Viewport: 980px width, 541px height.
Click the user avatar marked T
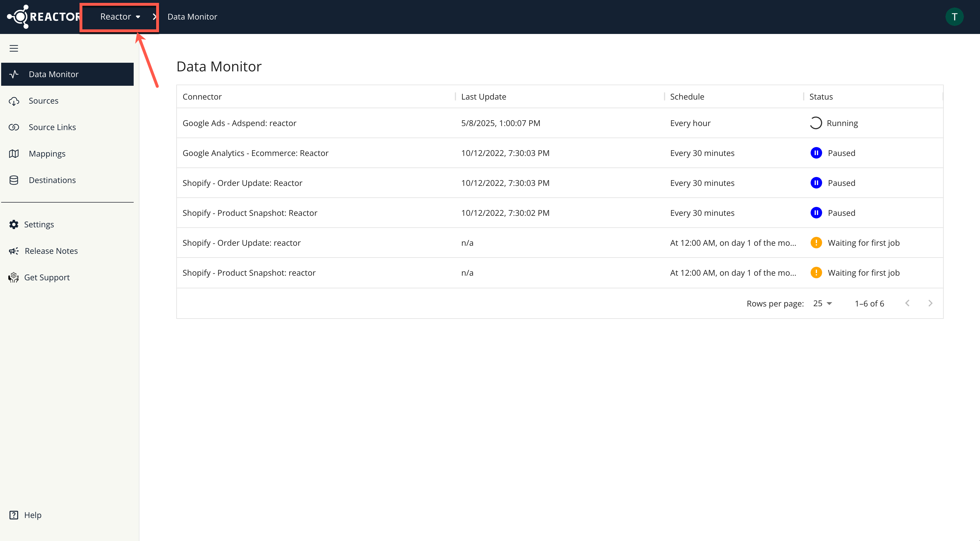954,16
